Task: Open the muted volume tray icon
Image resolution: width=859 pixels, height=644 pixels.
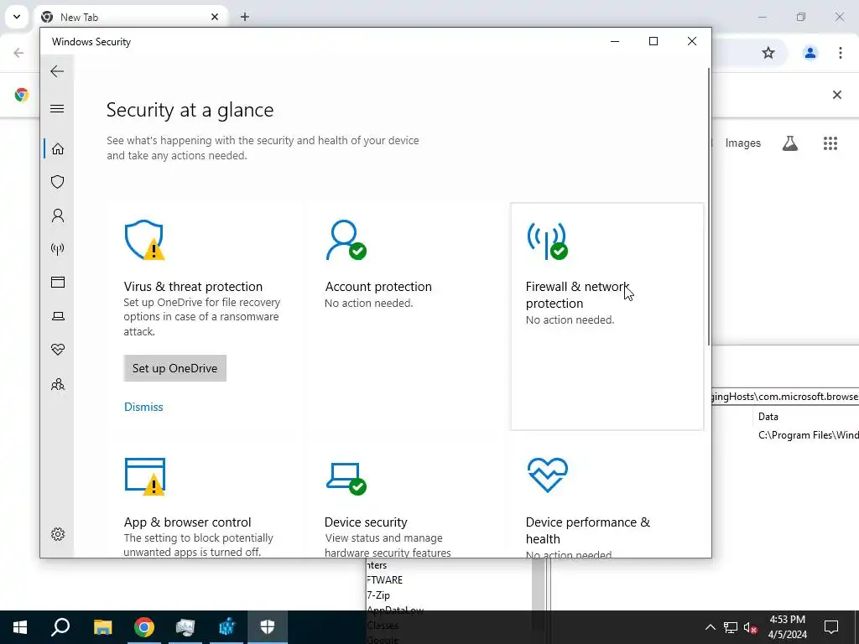Action: point(751,627)
